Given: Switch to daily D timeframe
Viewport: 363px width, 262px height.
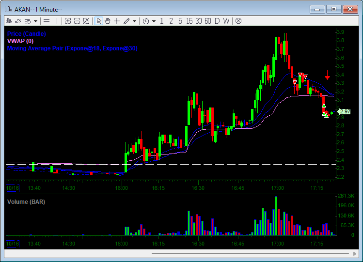Looking at the screenshot, I should [x=217, y=21].
